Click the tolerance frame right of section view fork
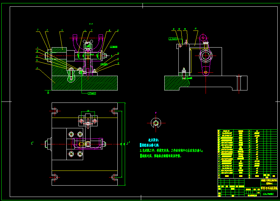Viewport: 280px width, 201px height. [114, 47]
